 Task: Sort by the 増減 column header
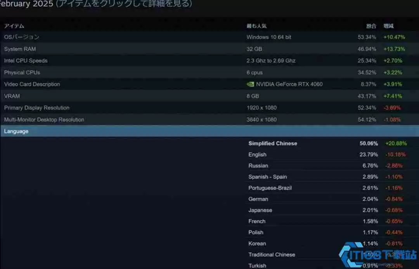click(x=389, y=26)
